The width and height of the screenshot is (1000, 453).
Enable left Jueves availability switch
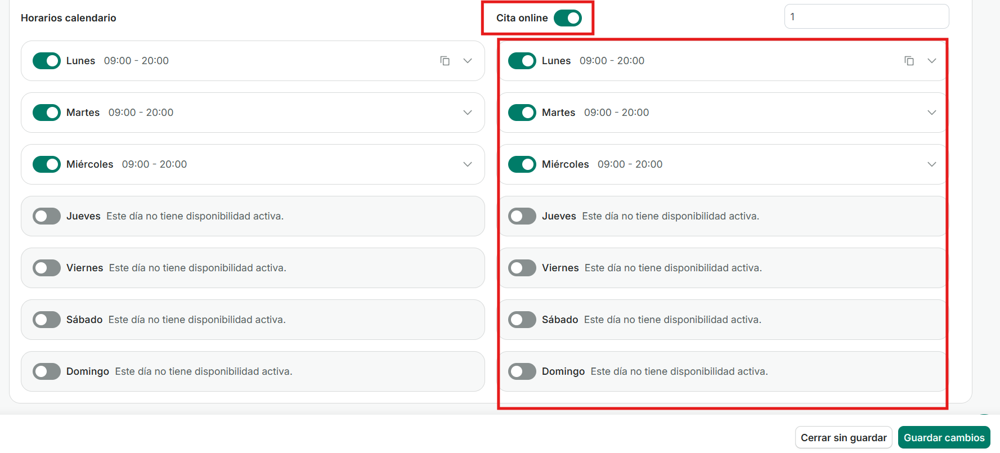pyautogui.click(x=47, y=216)
